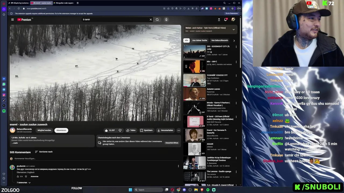Open comment options menu for @volka346
The height and width of the screenshot is (193, 344).
[178, 166]
